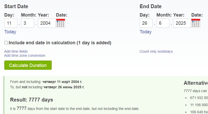Enable Include end date in calculation checkbox
The image size is (208, 114).
click(6, 43)
